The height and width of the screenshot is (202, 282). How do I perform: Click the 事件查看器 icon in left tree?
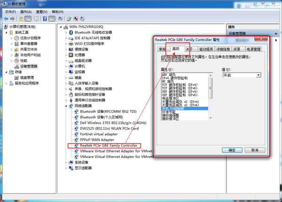[16, 44]
